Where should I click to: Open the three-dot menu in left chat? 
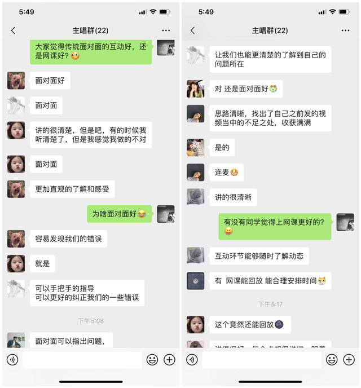[166, 30]
